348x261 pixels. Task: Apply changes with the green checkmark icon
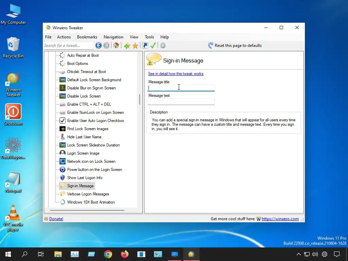click(153, 46)
